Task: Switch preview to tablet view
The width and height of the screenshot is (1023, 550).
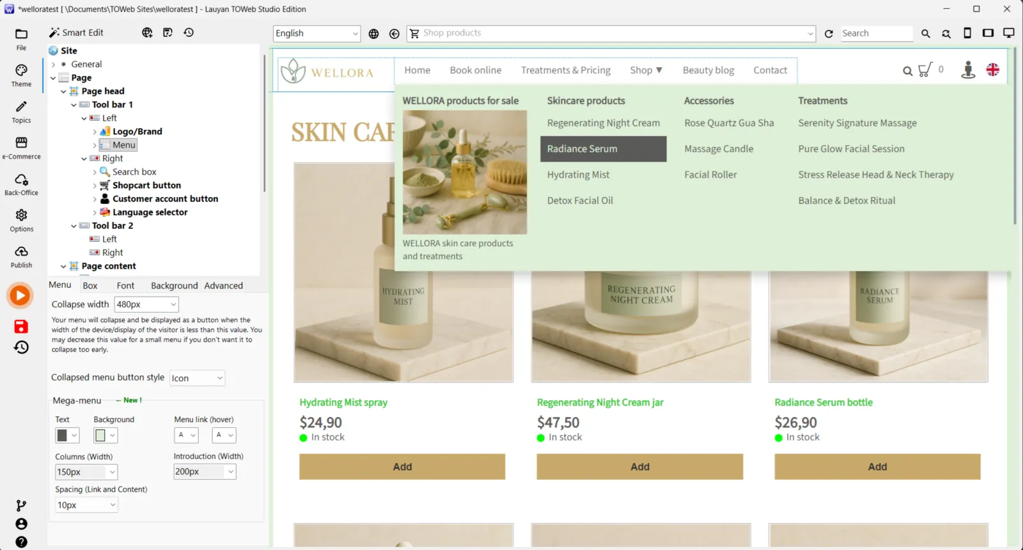Action: click(x=988, y=33)
